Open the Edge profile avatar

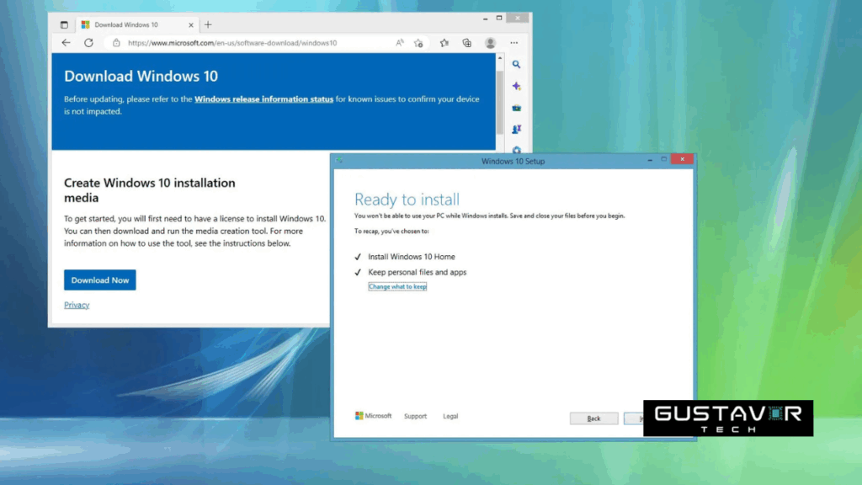(x=491, y=43)
